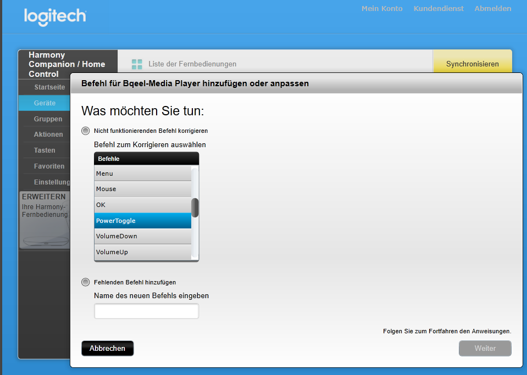Open Favoriten in the sidebar
The image size is (527, 375).
pyautogui.click(x=45, y=166)
